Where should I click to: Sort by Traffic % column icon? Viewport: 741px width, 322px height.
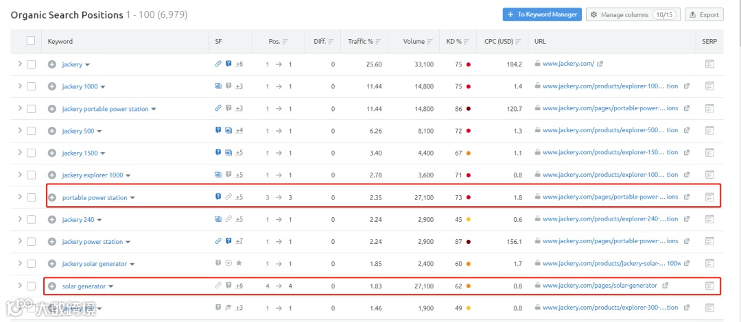pos(379,42)
